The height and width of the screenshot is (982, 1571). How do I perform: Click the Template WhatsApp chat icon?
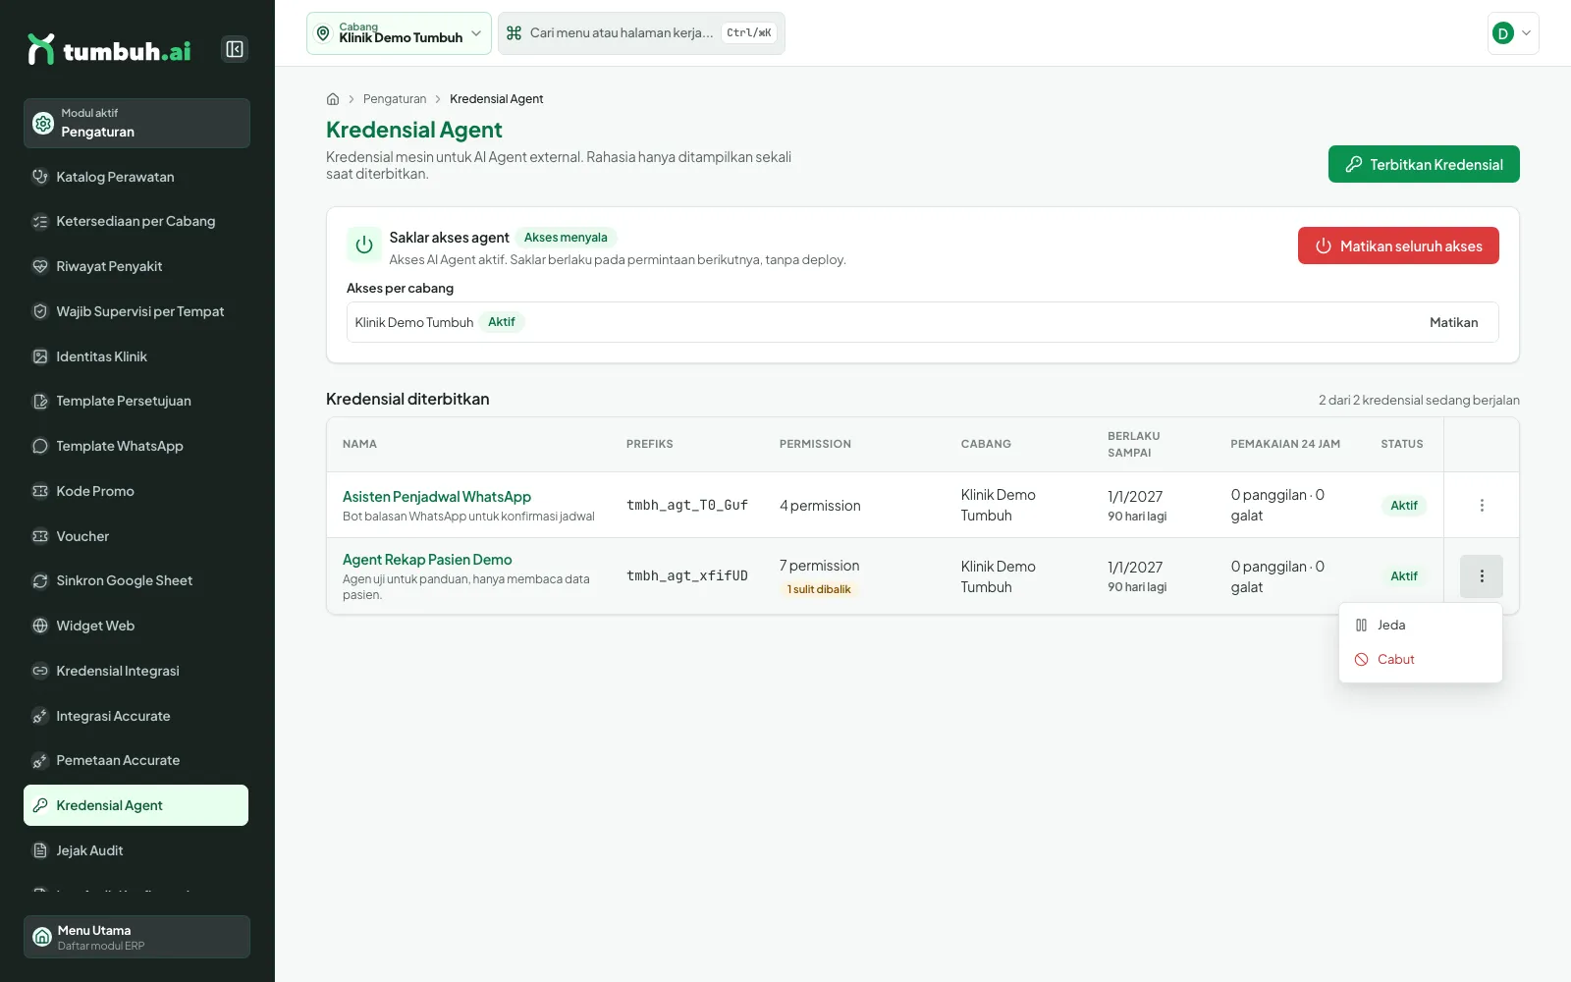click(40, 446)
